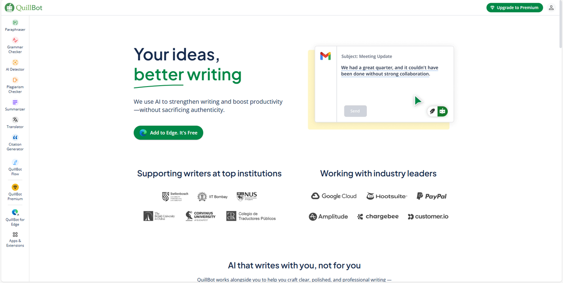This screenshot has height=283, width=563.
Task: Open the Grammar Checker tool
Action: (x=15, y=46)
